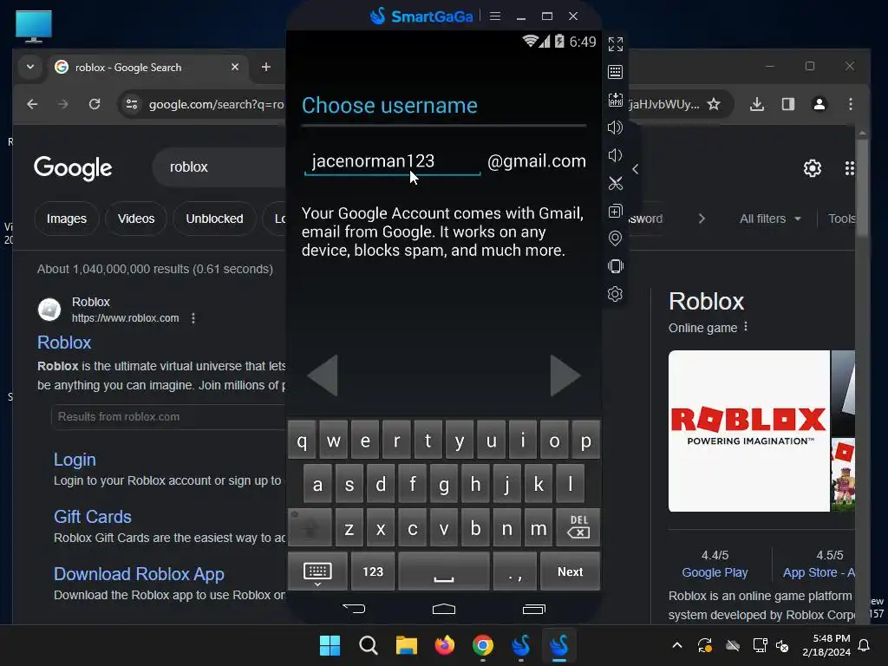Tap the Android recent apps button
888x666 pixels.
click(533, 609)
